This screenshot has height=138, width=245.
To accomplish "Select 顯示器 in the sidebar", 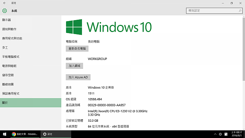I will coord(31,20).
